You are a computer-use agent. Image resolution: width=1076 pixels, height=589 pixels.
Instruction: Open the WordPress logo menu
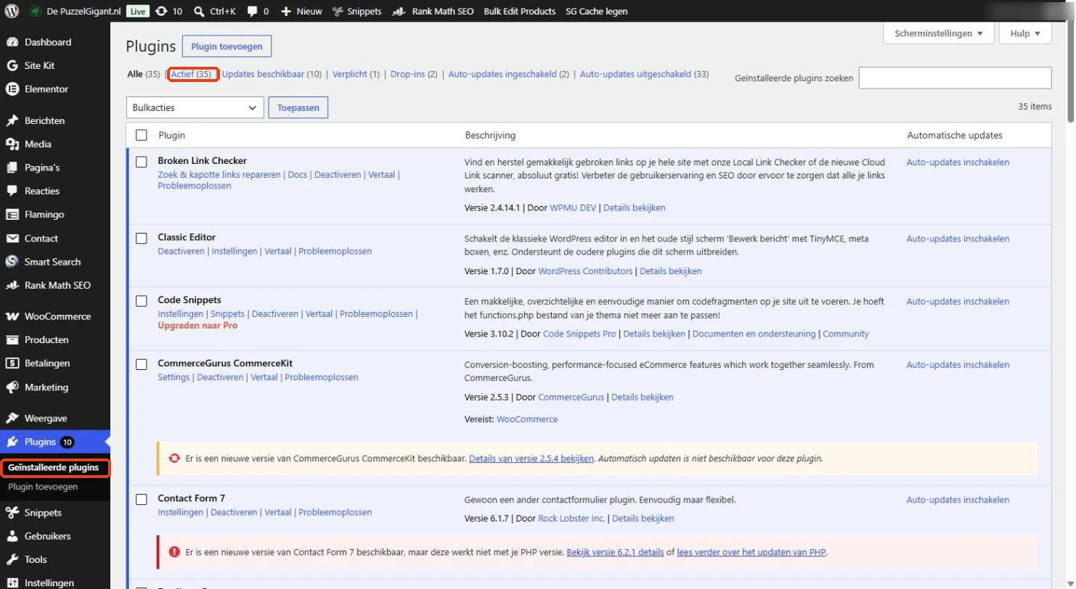12,11
